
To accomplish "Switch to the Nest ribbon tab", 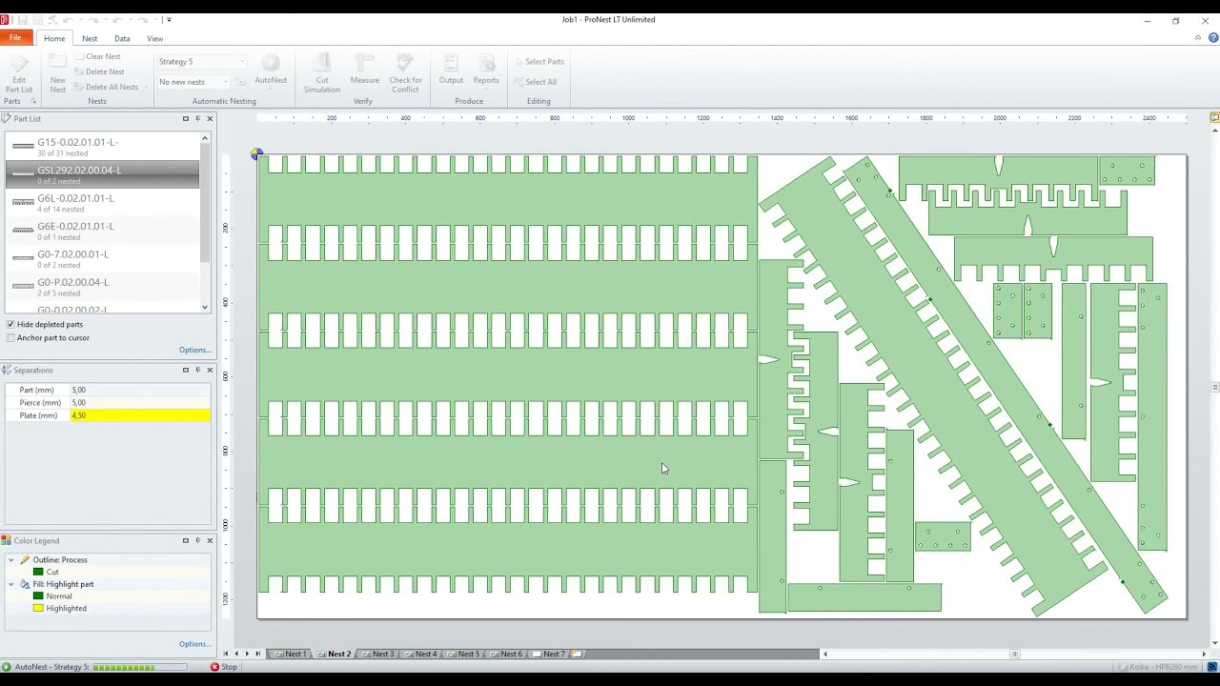I will [x=90, y=38].
